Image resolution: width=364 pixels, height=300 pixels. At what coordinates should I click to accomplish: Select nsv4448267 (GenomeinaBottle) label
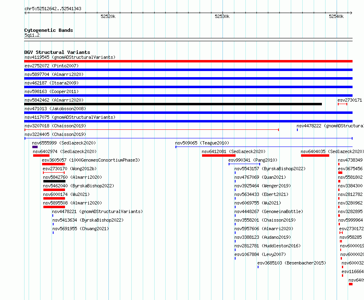coord(269,211)
